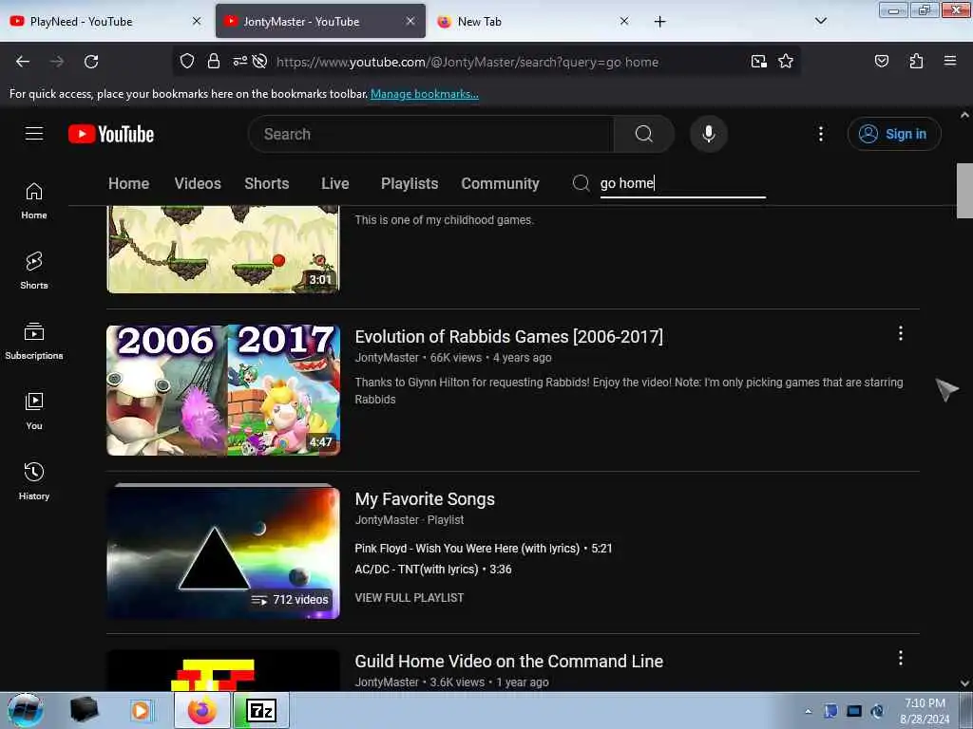Open the Guild Home Video three-dot menu

tap(901, 659)
